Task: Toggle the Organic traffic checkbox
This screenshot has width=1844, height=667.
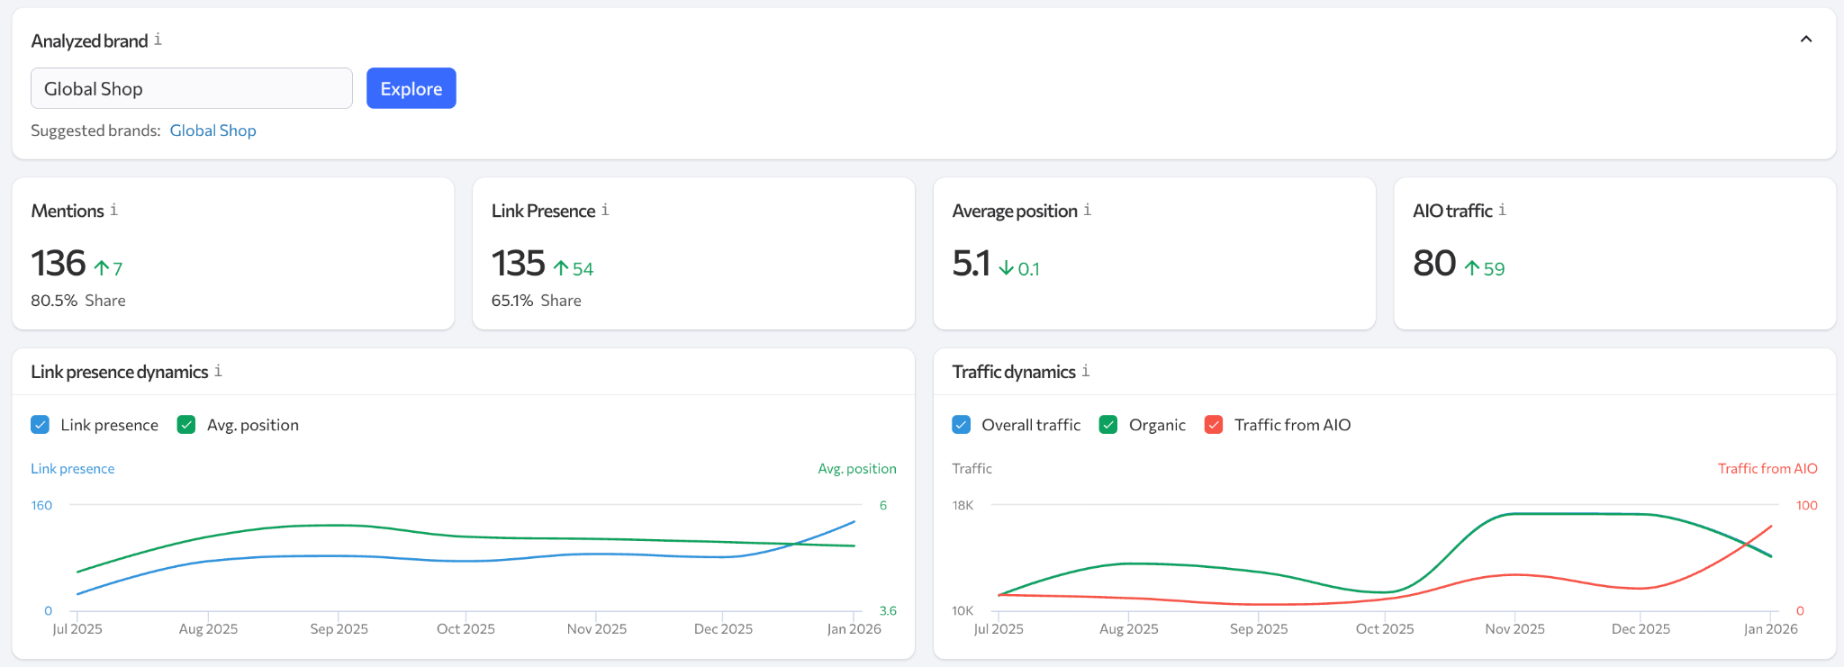Action: (1108, 425)
